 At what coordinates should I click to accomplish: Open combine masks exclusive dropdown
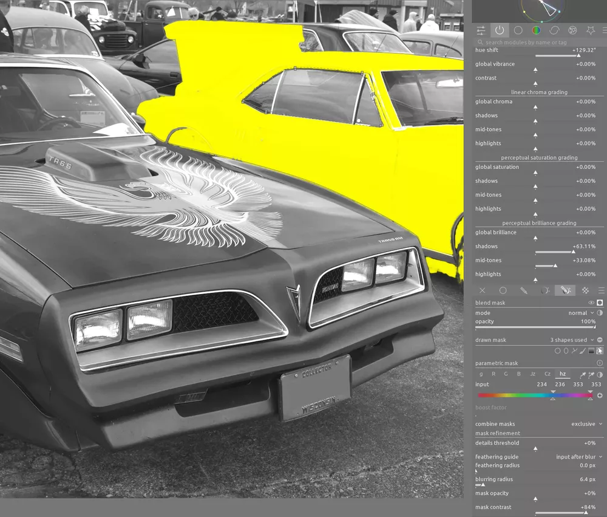pyautogui.click(x=586, y=424)
